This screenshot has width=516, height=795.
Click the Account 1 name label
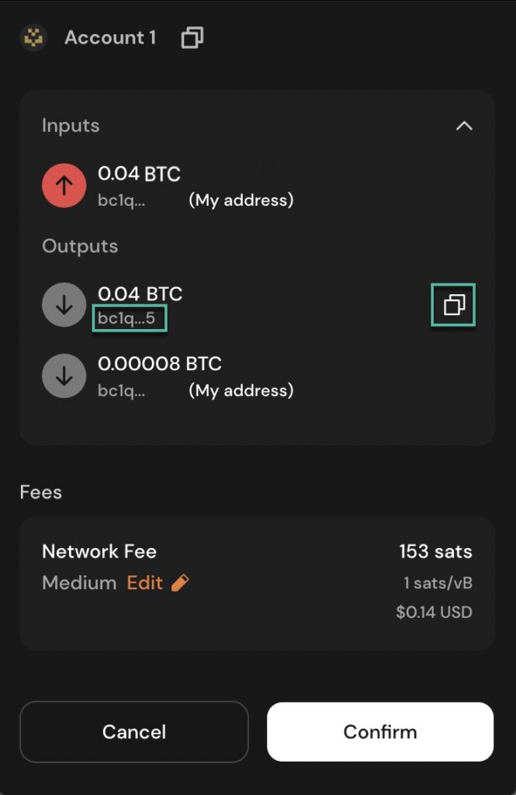[110, 37]
